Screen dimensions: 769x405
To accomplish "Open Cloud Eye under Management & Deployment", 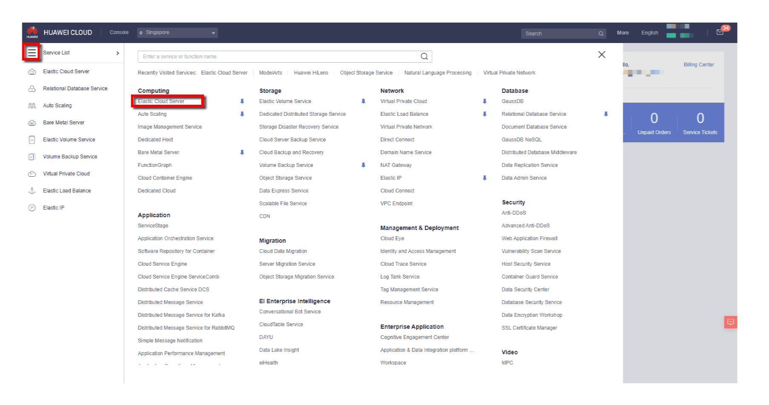I will click(392, 238).
